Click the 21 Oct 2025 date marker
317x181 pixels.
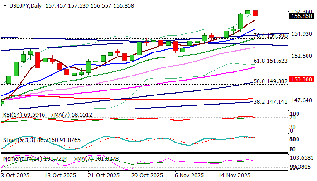(x=105, y=175)
